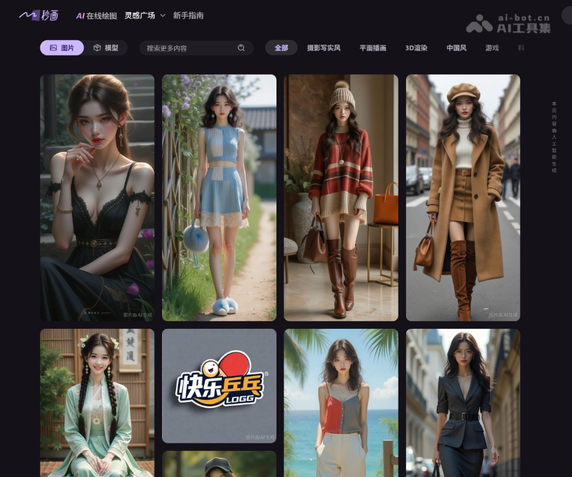The width and height of the screenshot is (572, 477).
Task: Open the 新手指南 guide
Action: [188, 15]
